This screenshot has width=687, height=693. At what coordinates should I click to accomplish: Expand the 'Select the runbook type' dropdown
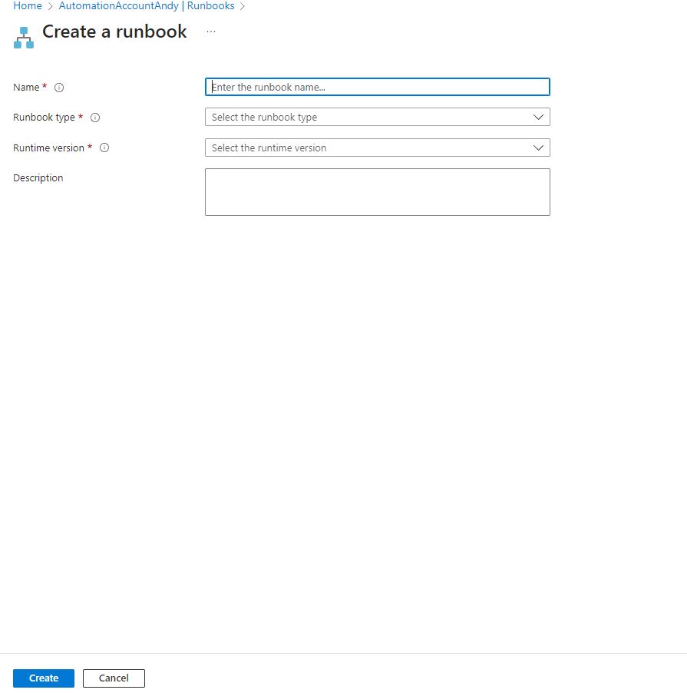(368, 118)
